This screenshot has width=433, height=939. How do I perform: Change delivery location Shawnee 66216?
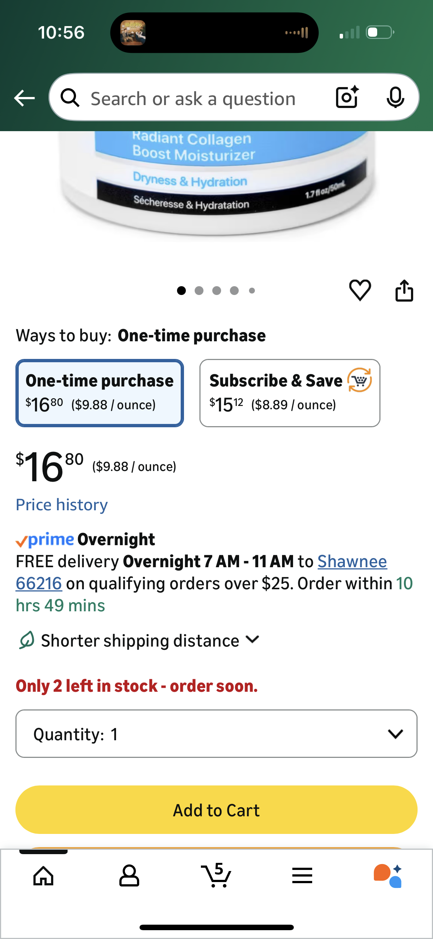point(352,562)
